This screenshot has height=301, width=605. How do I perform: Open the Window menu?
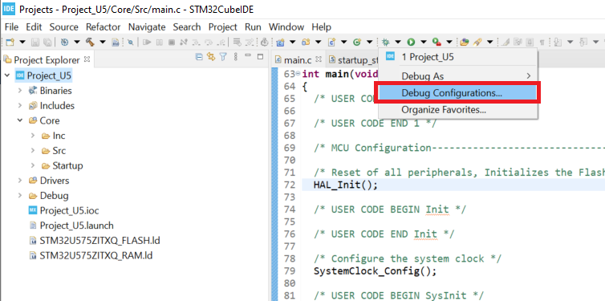[286, 27]
